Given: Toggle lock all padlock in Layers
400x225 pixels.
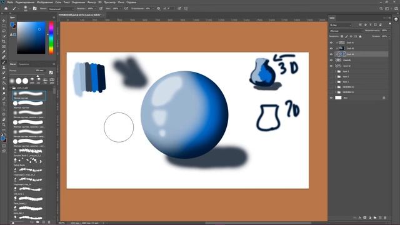Looking at the screenshot, I should coord(360,36).
